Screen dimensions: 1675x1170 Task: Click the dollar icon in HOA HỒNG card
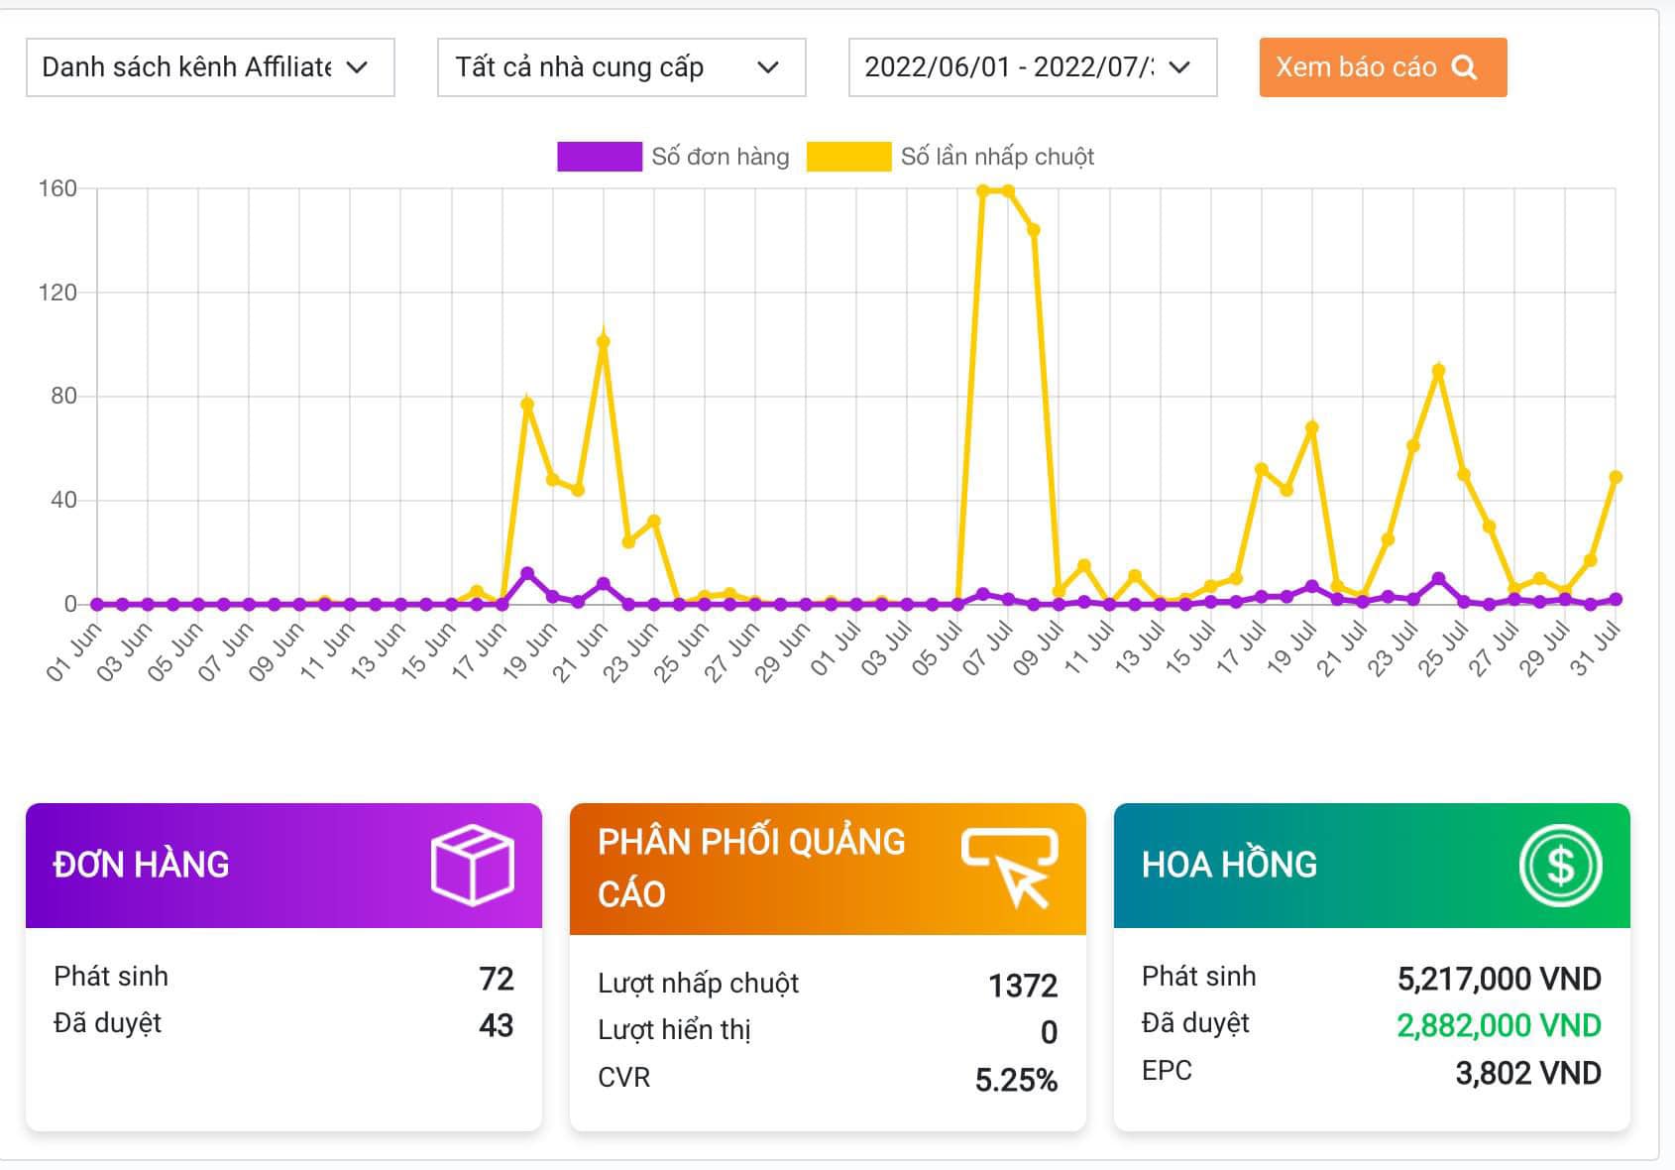click(1561, 865)
